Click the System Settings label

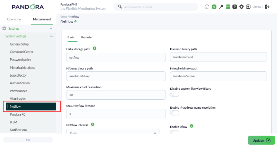(16, 36)
